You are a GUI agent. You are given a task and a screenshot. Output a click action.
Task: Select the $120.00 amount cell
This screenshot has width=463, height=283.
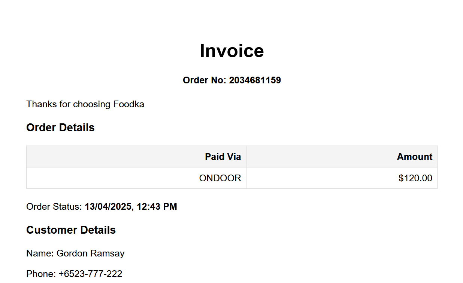(415, 178)
